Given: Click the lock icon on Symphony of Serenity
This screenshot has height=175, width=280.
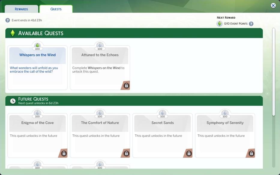Looking at the screenshot, I should coord(251,153).
